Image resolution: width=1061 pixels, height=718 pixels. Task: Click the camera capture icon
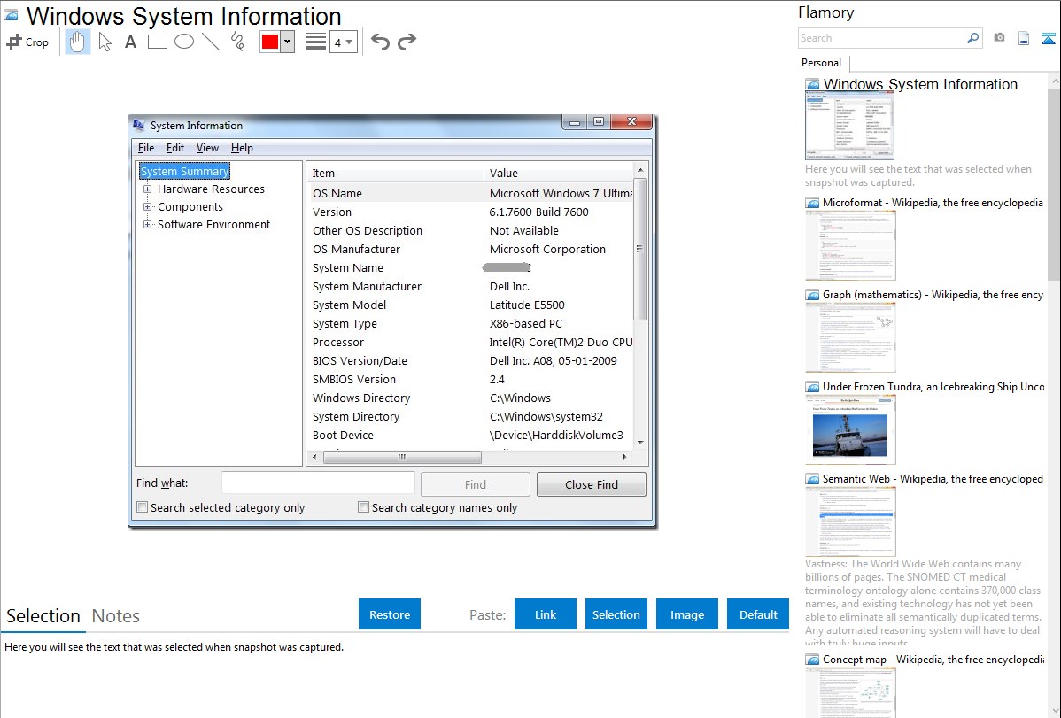point(999,38)
